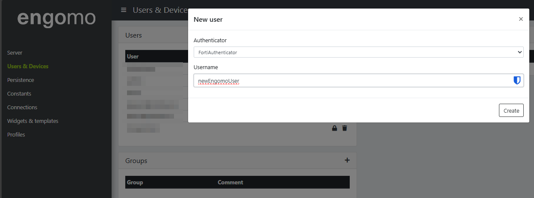Close the New user dialog

(520, 19)
